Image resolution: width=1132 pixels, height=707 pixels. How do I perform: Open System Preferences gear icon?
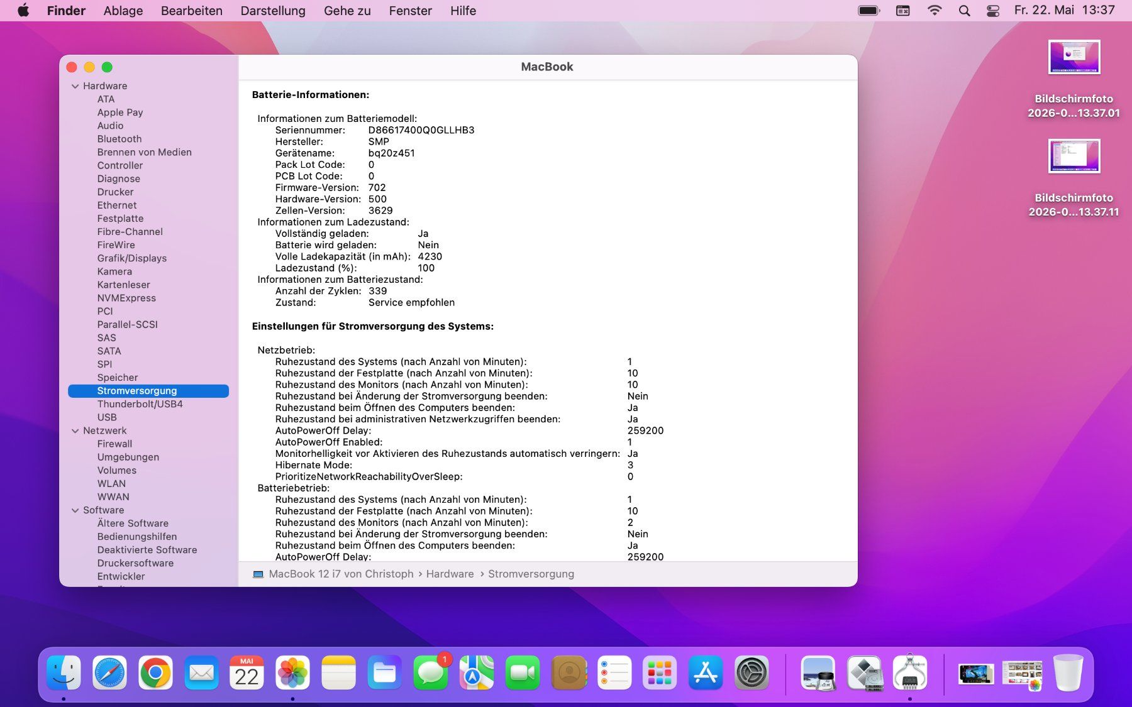tap(752, 673)
